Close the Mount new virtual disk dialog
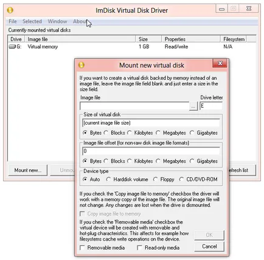The height and width of the screenshot is (260, 264). (220, 63)
